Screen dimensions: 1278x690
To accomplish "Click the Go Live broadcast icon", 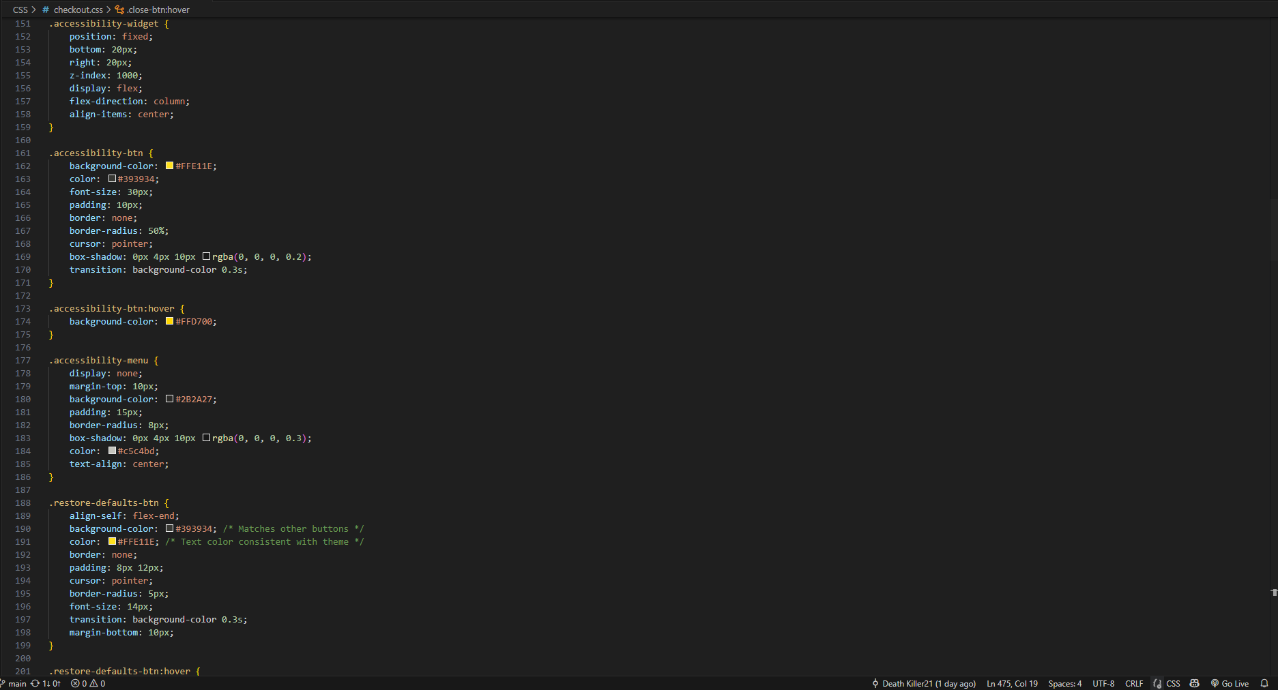I will coord(1215,683).
